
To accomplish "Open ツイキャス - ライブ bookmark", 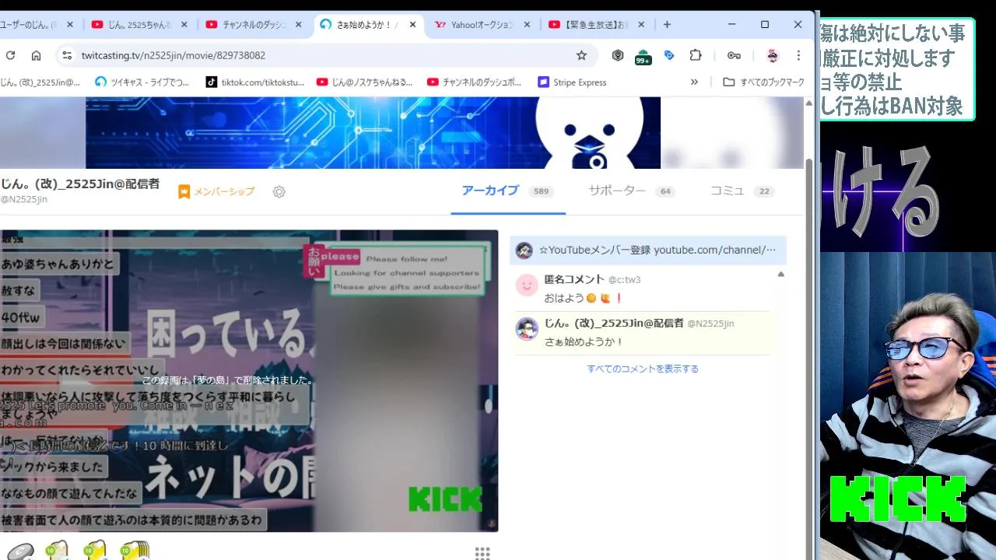I will (142, 82).
